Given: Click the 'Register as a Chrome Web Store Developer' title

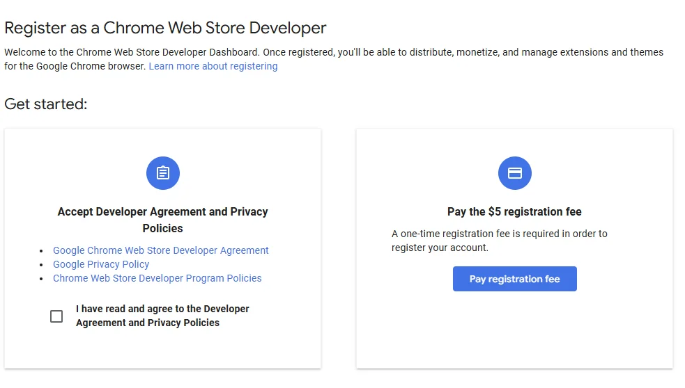Looking at the screenshot, I should tap(165, 28).
